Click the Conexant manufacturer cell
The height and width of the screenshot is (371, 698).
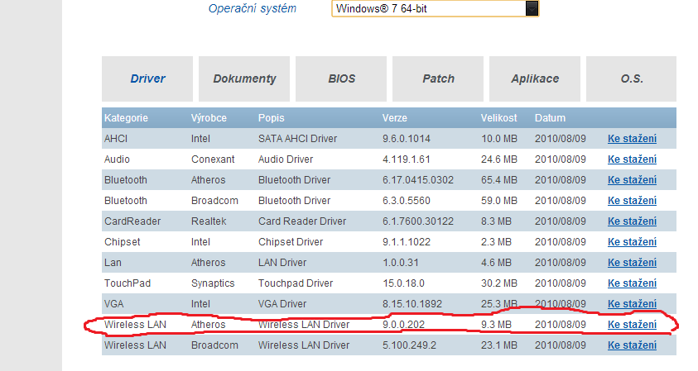pyautogui.click(x=213, y=159)
